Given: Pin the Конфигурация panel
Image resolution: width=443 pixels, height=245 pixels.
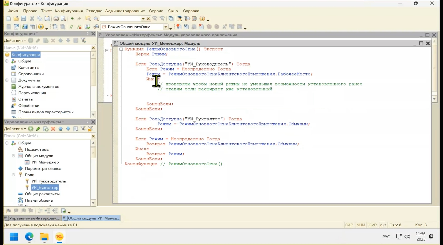Looking at the screenshot, I should click(88, 34).
